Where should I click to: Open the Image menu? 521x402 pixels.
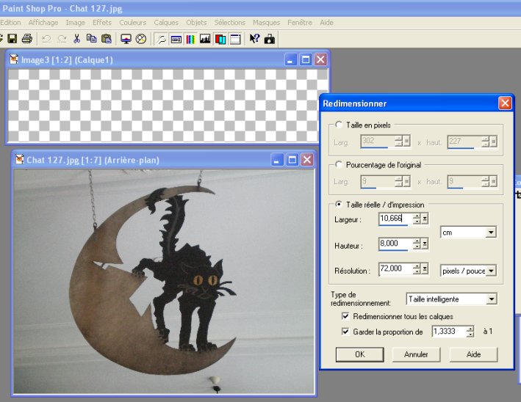click(76, 23)
